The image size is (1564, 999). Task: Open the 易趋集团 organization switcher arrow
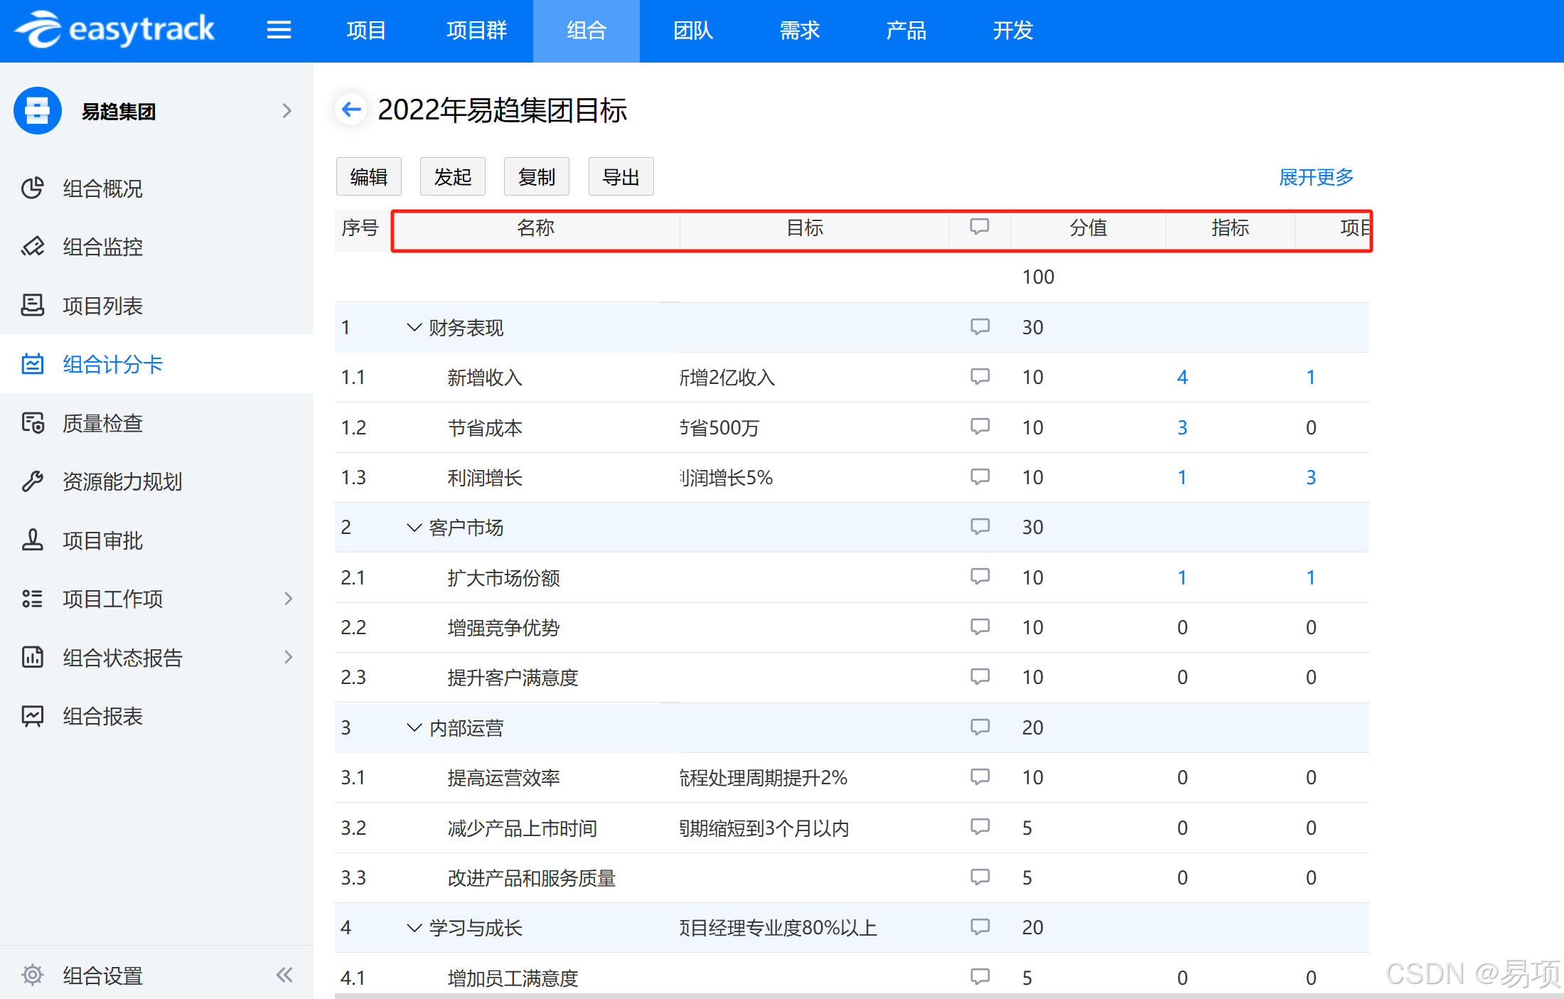coord(286,111)
